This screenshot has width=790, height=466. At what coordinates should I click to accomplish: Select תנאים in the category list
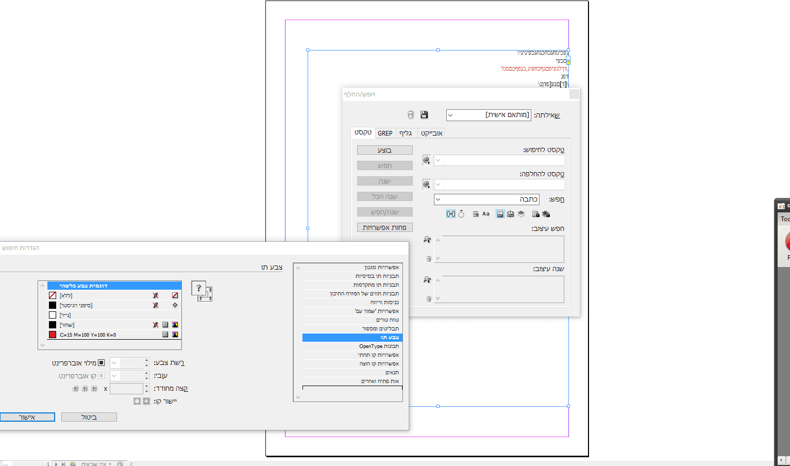352,373
